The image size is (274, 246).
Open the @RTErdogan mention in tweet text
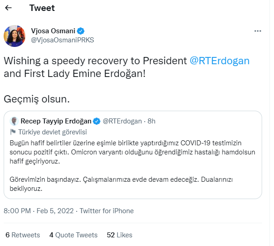pos(220,61)
